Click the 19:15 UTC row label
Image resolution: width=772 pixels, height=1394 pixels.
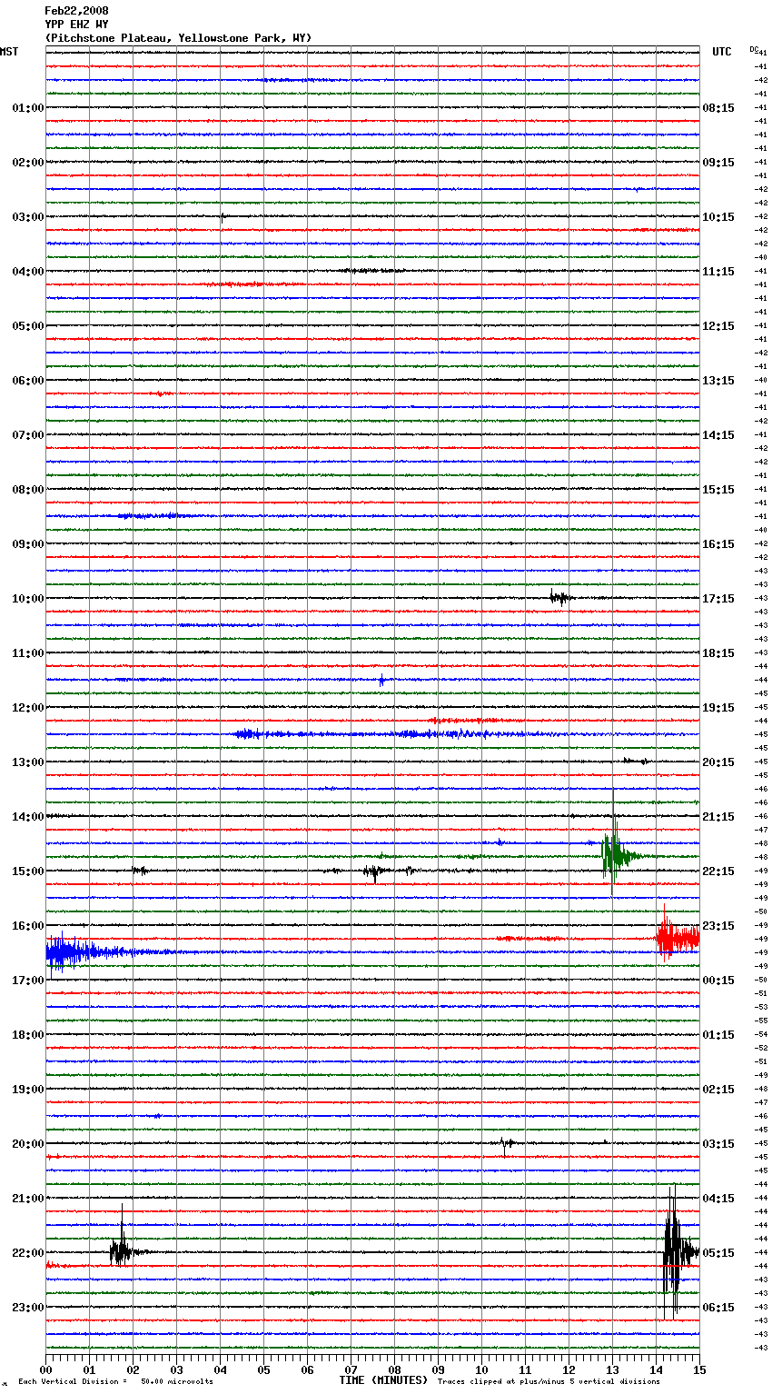[x=718, y=708]
